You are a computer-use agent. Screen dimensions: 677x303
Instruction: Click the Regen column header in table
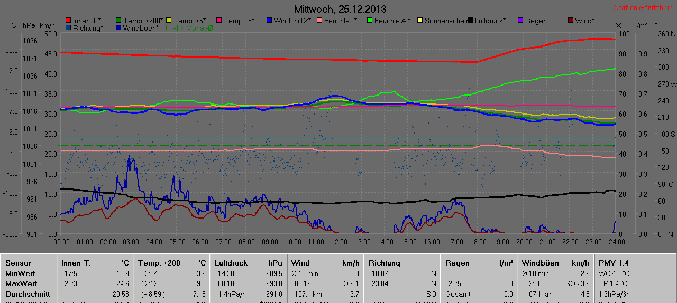pos(458,263)
